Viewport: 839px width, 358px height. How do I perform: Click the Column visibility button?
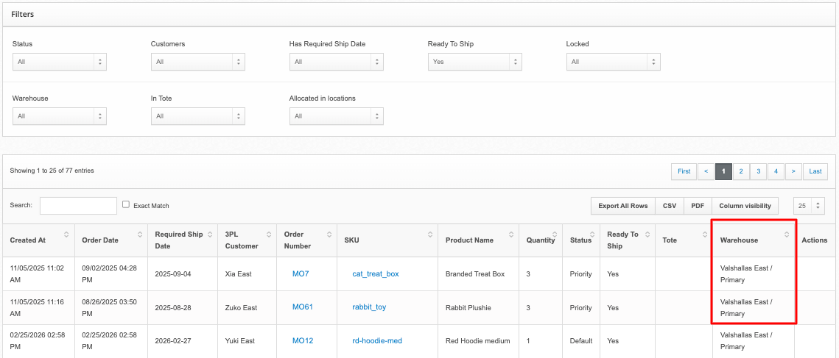(745, 206)
